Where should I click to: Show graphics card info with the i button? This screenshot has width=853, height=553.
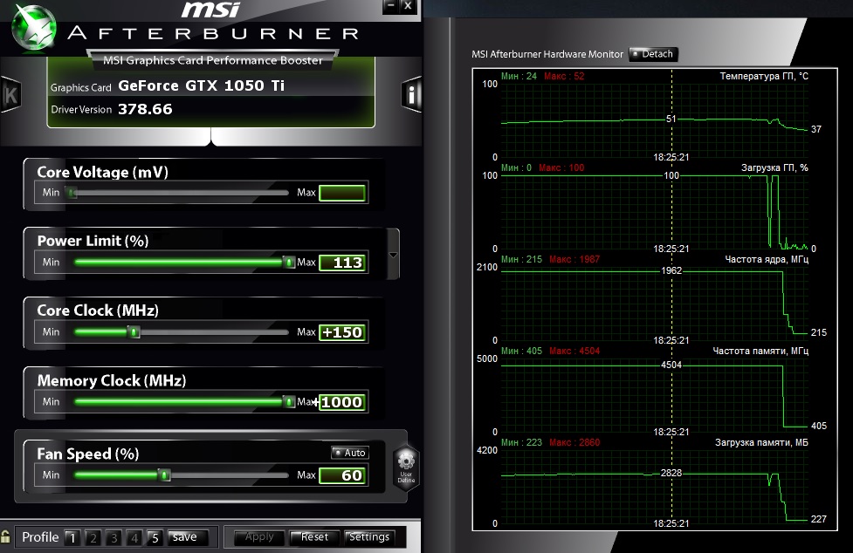click(411, 94)
